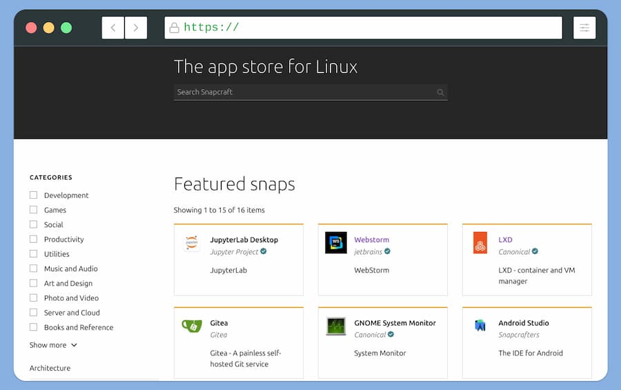
Task: Open the Gitea title link
Action: [x=219, y=323]
